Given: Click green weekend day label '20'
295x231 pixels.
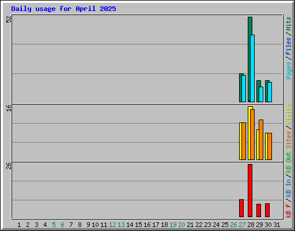Looking at the screenshot, I should point(181,225).
